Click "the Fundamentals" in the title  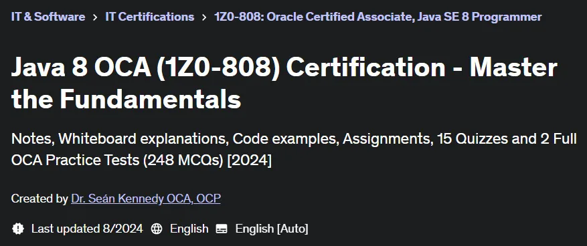pyautogui.click(x=126, y=99)
